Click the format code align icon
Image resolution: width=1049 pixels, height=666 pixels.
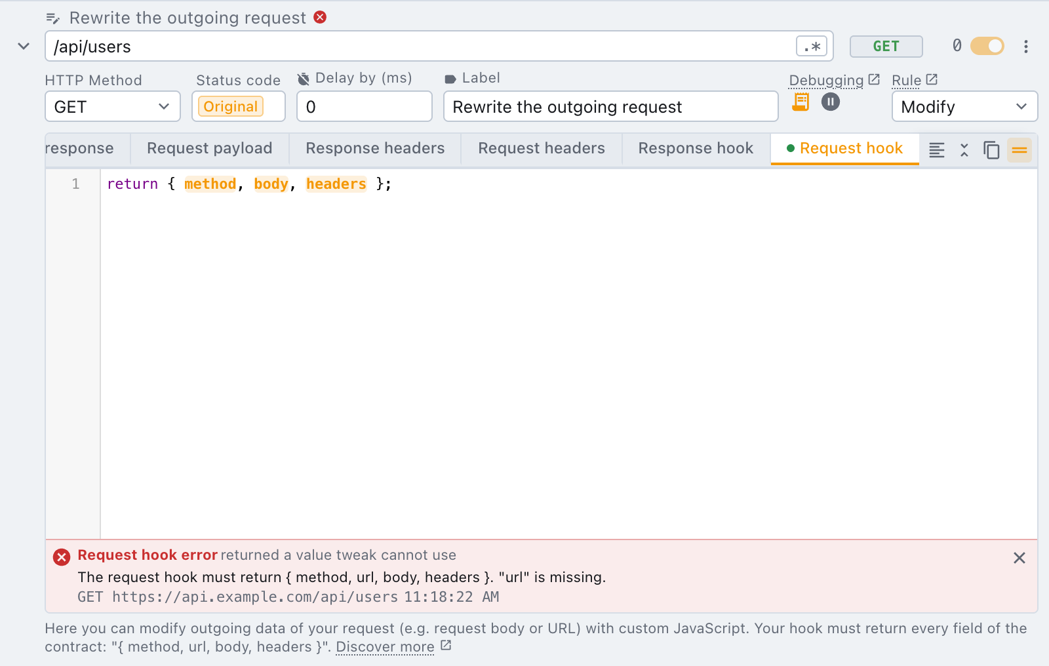[937, 150]
